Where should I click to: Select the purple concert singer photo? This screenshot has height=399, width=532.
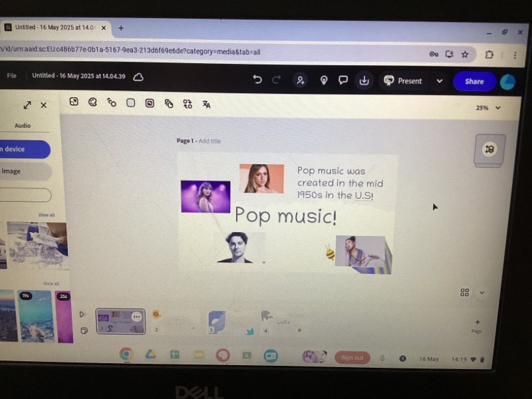point(205,197)
